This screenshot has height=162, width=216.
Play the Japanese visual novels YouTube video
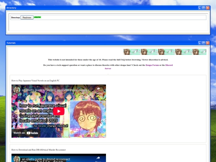[x=59, y=111]
